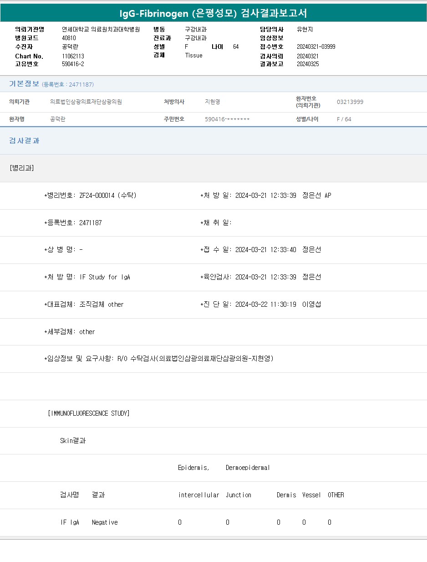
Task: Click the [IMMUNOFLUORESCENCE STUDY] heading
Action: [89, 413]
